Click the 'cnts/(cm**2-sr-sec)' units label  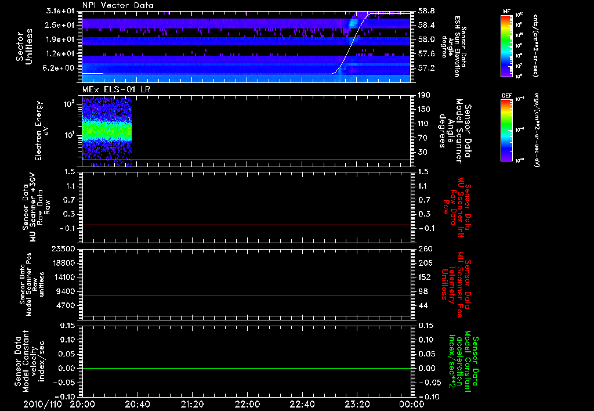click(x=535, y=45)
